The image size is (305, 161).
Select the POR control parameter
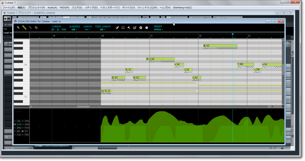click(x=27, y=128)
